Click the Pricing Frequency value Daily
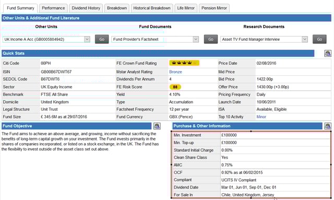The width and height of the screenshot is (334, 200). pos(261,95)
